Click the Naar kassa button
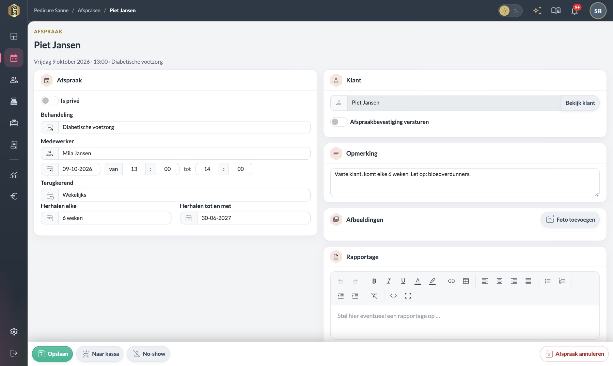Viewport: 613px width, 366px height. tap(100, 354)
